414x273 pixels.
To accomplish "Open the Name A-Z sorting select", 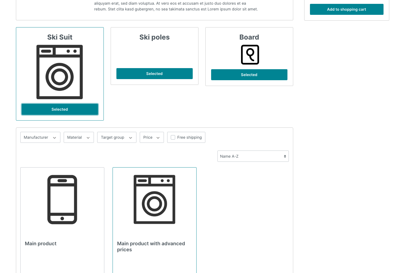I will point(253,156).
